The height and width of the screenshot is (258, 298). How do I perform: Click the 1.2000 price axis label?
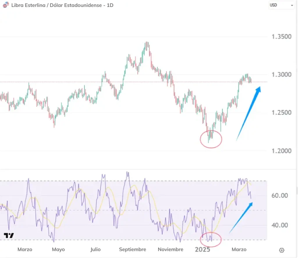281,151
